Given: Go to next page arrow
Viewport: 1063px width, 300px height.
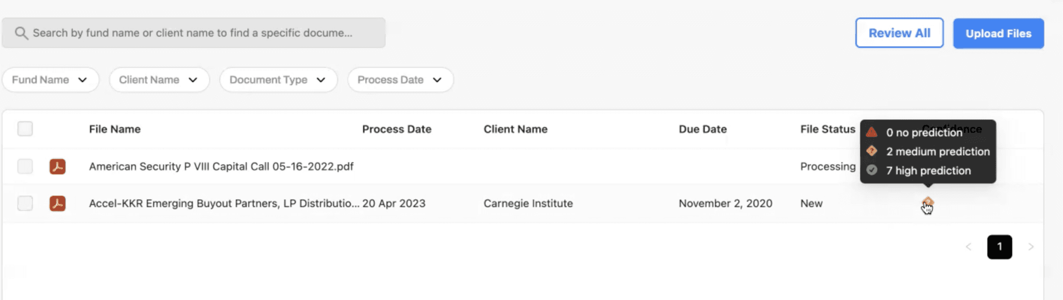Looking at the screenshot, I should 1031,247.
